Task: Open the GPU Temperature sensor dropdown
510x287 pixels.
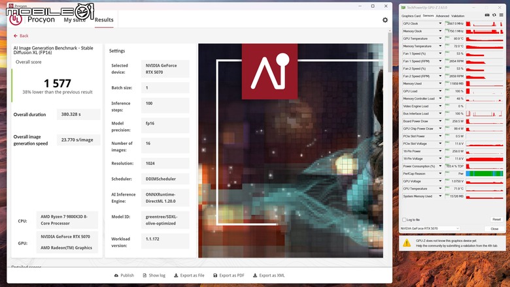Action: coord(440,38)
